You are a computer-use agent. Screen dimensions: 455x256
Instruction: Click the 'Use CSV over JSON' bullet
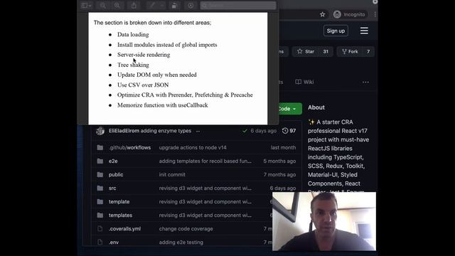point(143,85)
